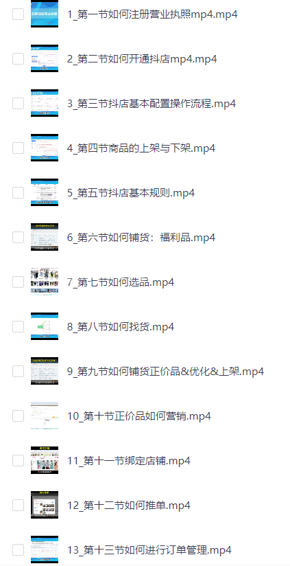Open file 4_第四节商品的上架与下架.mp4
The image size is (290, 566).
tap(141, 148)
